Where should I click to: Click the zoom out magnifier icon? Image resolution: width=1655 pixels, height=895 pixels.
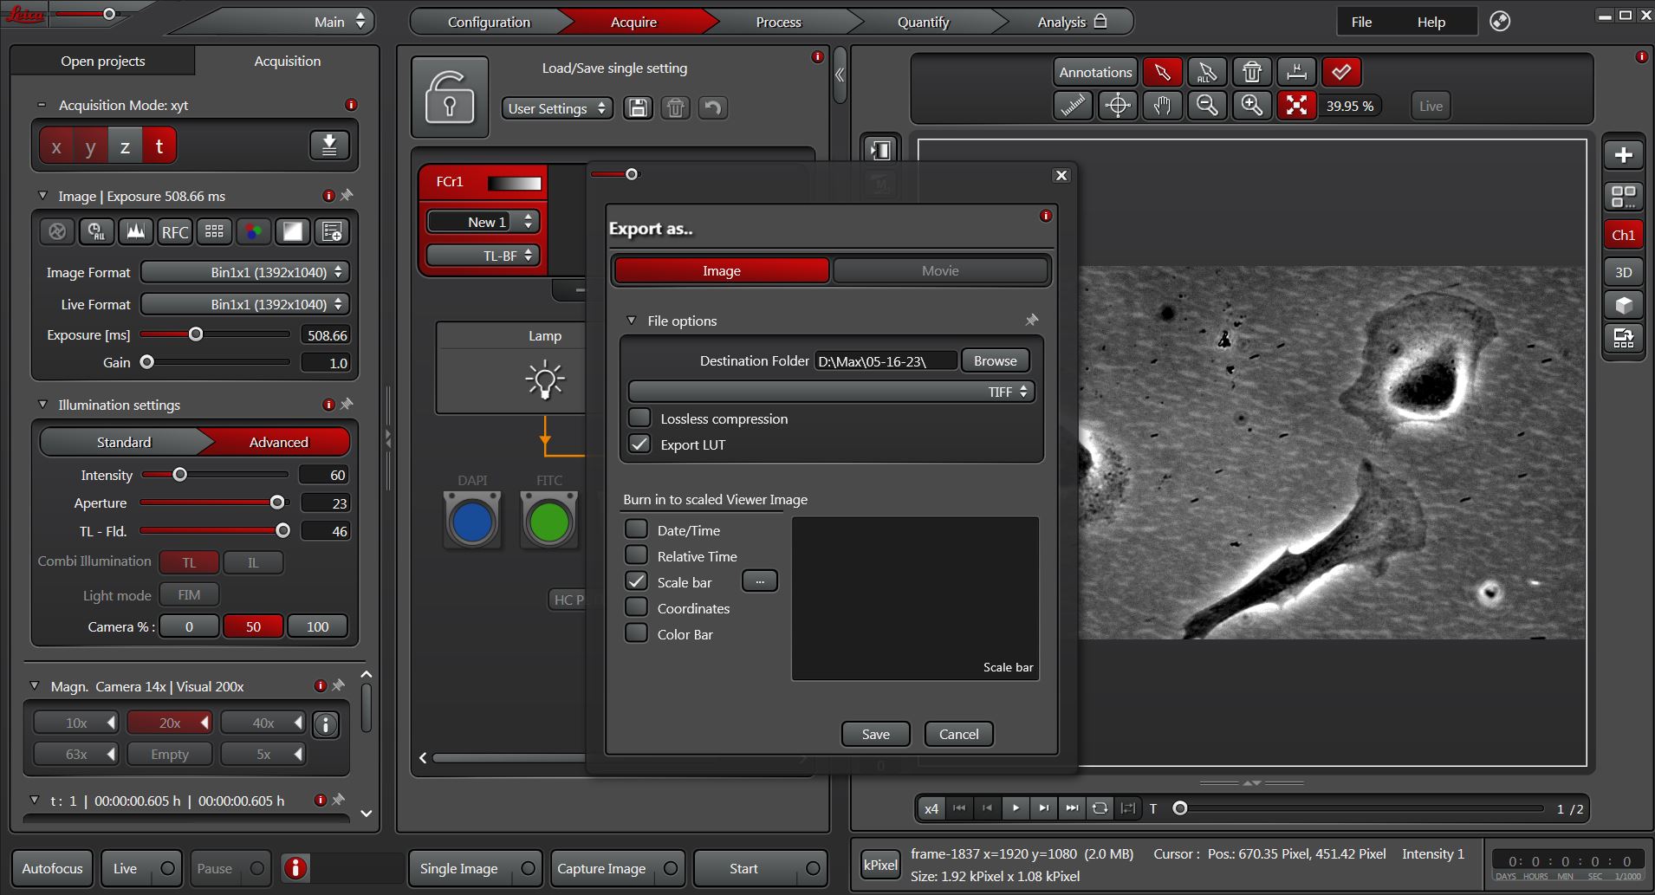click(x=1206, y=106)
